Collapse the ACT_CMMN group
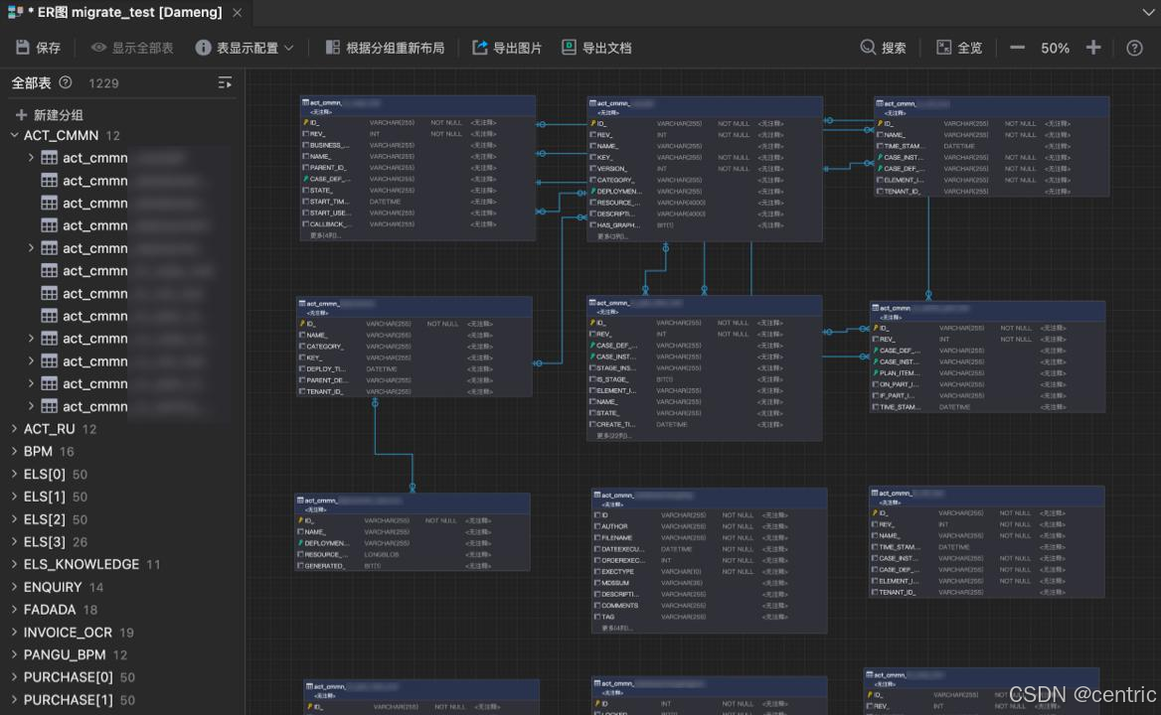This screenshot has width=1161, height=715. 16,135
